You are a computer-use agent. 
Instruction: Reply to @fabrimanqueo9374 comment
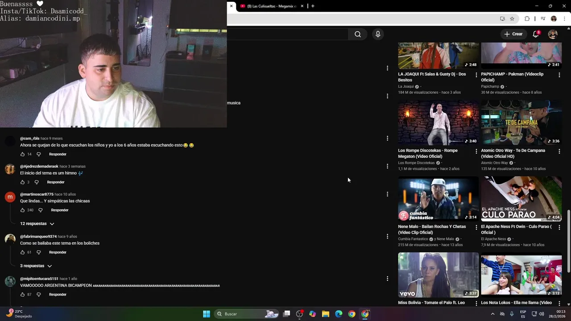(x=58, y=252)
